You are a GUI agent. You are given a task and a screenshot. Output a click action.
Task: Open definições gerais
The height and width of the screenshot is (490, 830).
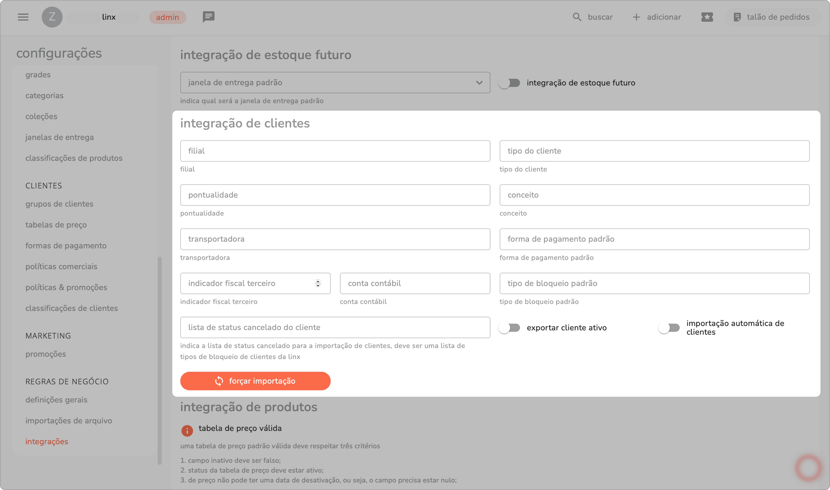57,400
